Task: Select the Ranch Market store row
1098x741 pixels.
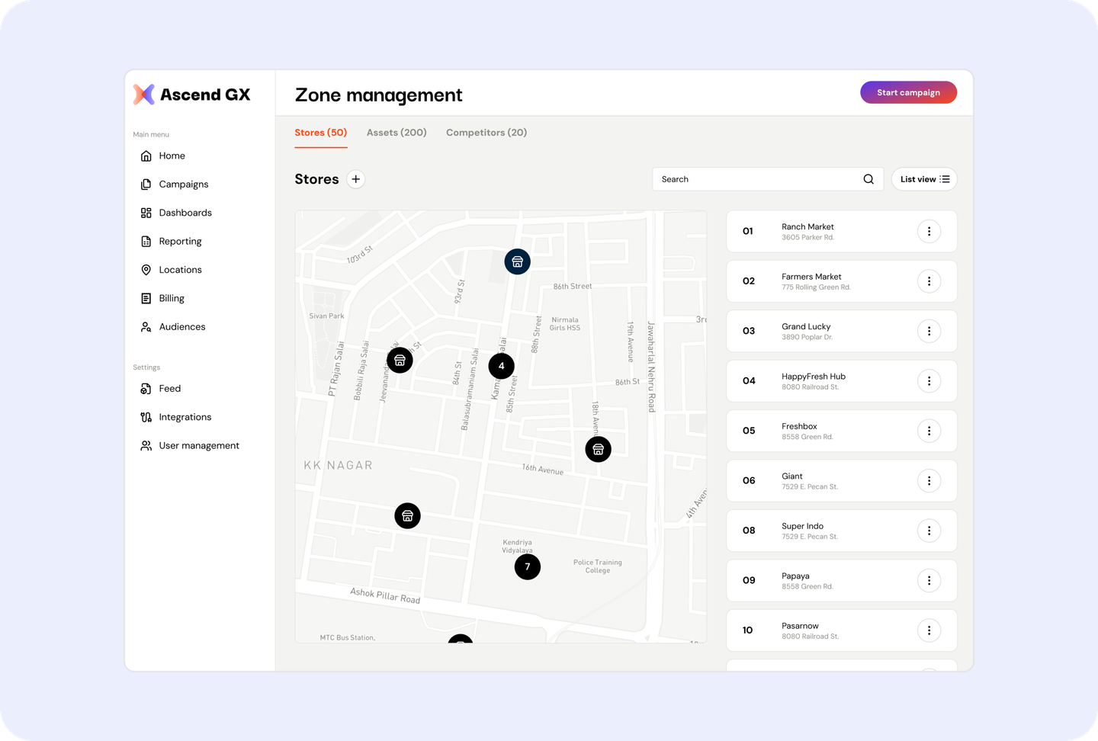Action: click(842, 232)
